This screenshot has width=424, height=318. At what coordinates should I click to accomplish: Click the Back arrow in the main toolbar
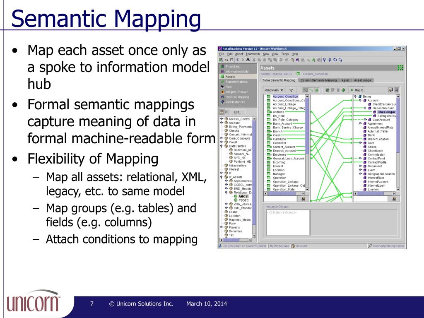(237, 60)
